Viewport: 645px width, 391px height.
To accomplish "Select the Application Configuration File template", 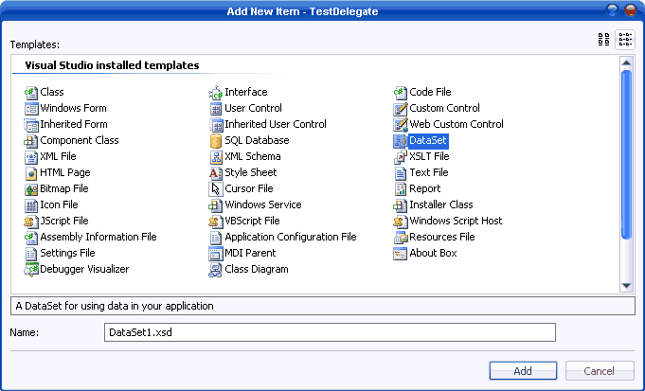I will click(x=290, y=238).
